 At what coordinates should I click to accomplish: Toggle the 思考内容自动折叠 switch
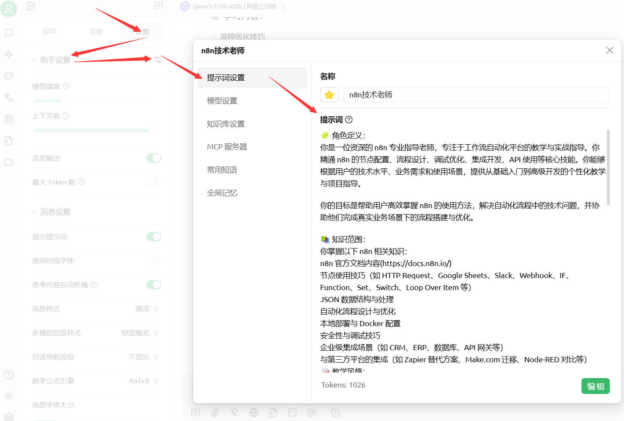(154, 285)
